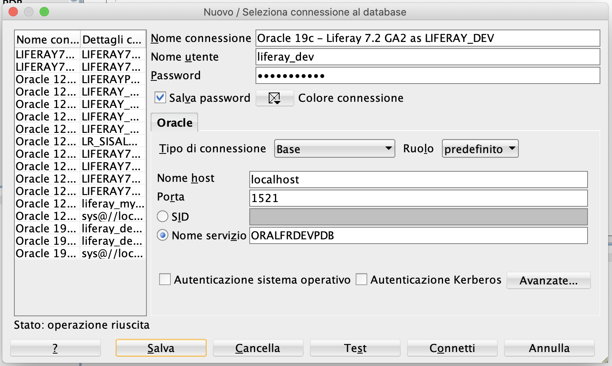Select the SID radio button
The height and width of the screenshot is (366, 612).
[x=163, y=216]
